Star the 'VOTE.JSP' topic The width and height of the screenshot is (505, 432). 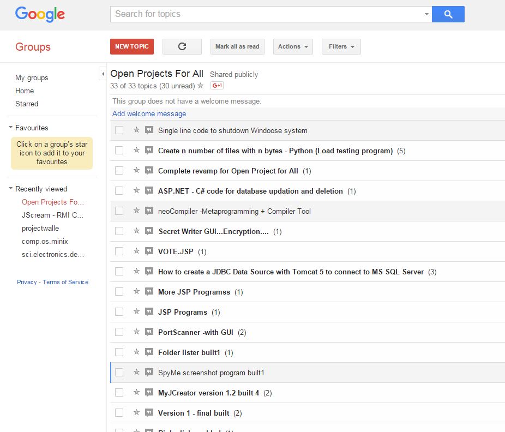[136, 251]
